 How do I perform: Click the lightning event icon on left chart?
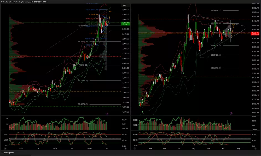pos(107,114)
